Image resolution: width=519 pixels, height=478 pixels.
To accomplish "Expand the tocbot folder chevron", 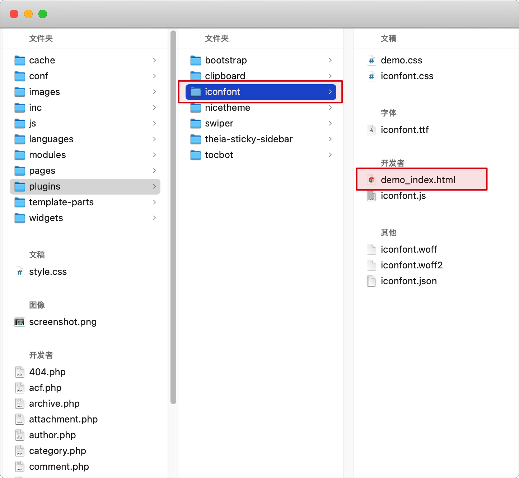I will pyautogui.click(x=330, y=155).
